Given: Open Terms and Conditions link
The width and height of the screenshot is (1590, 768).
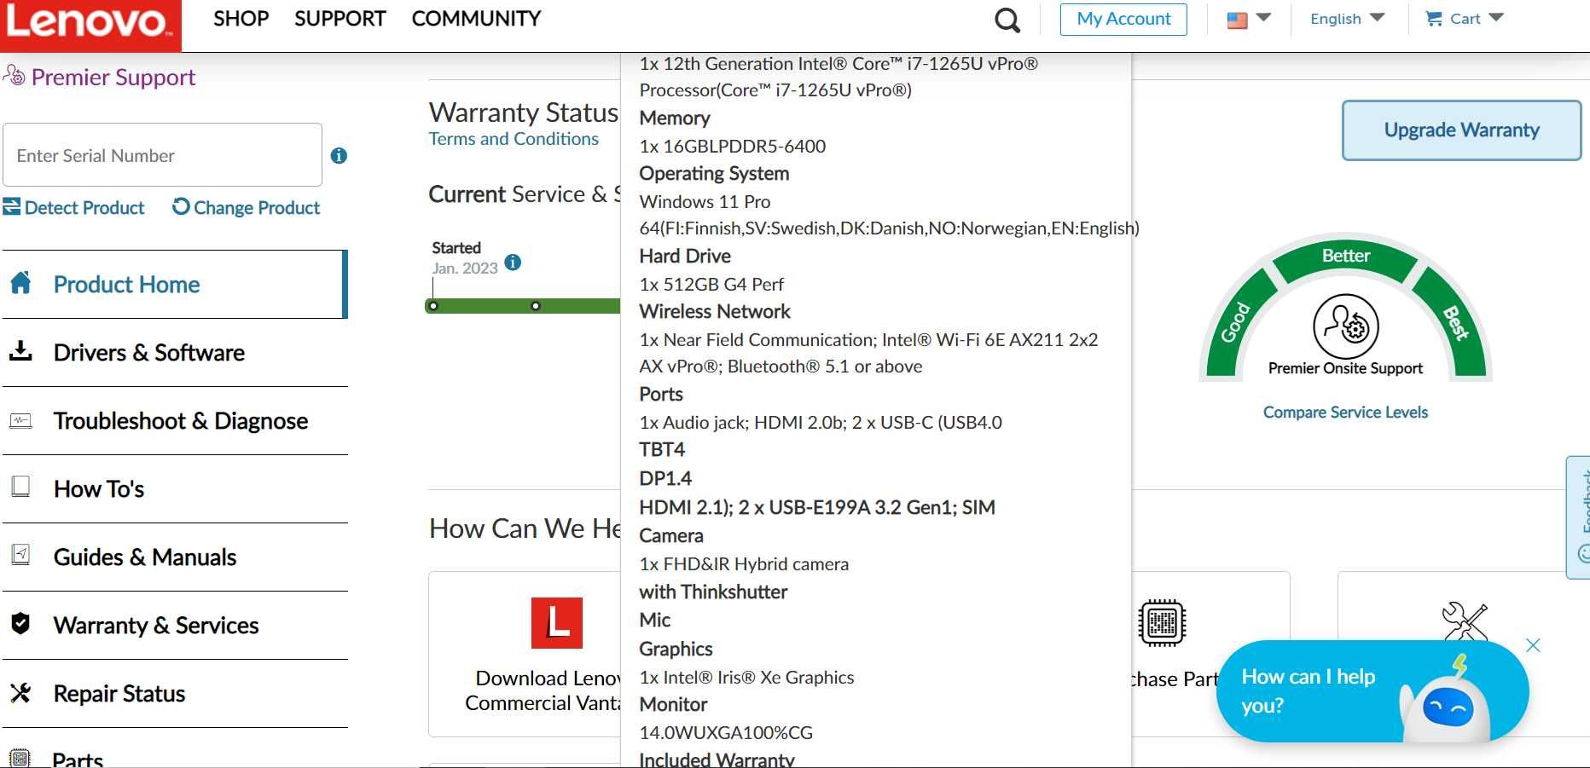Looking at the screenshot, I should pyautogui.click(x=514, y=139).
